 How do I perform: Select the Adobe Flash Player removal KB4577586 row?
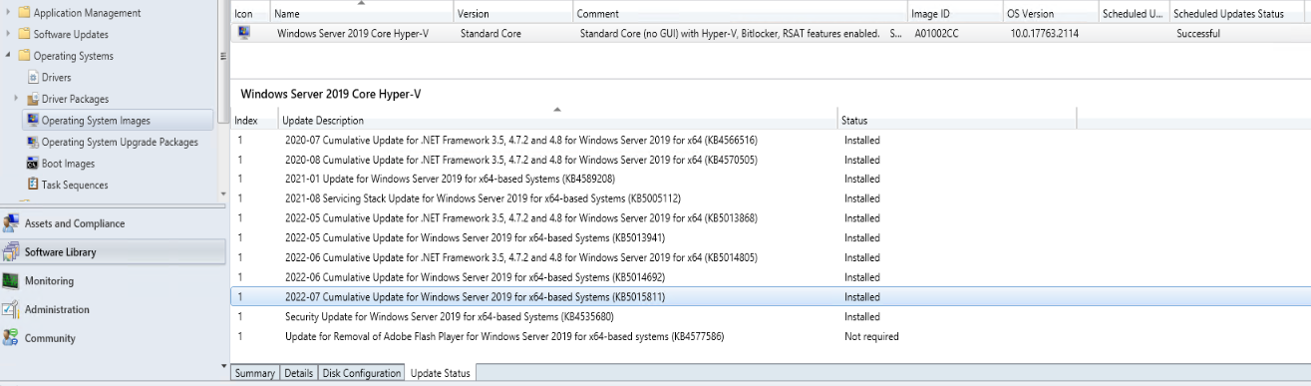pyautogui.click(x=770, y=336)
